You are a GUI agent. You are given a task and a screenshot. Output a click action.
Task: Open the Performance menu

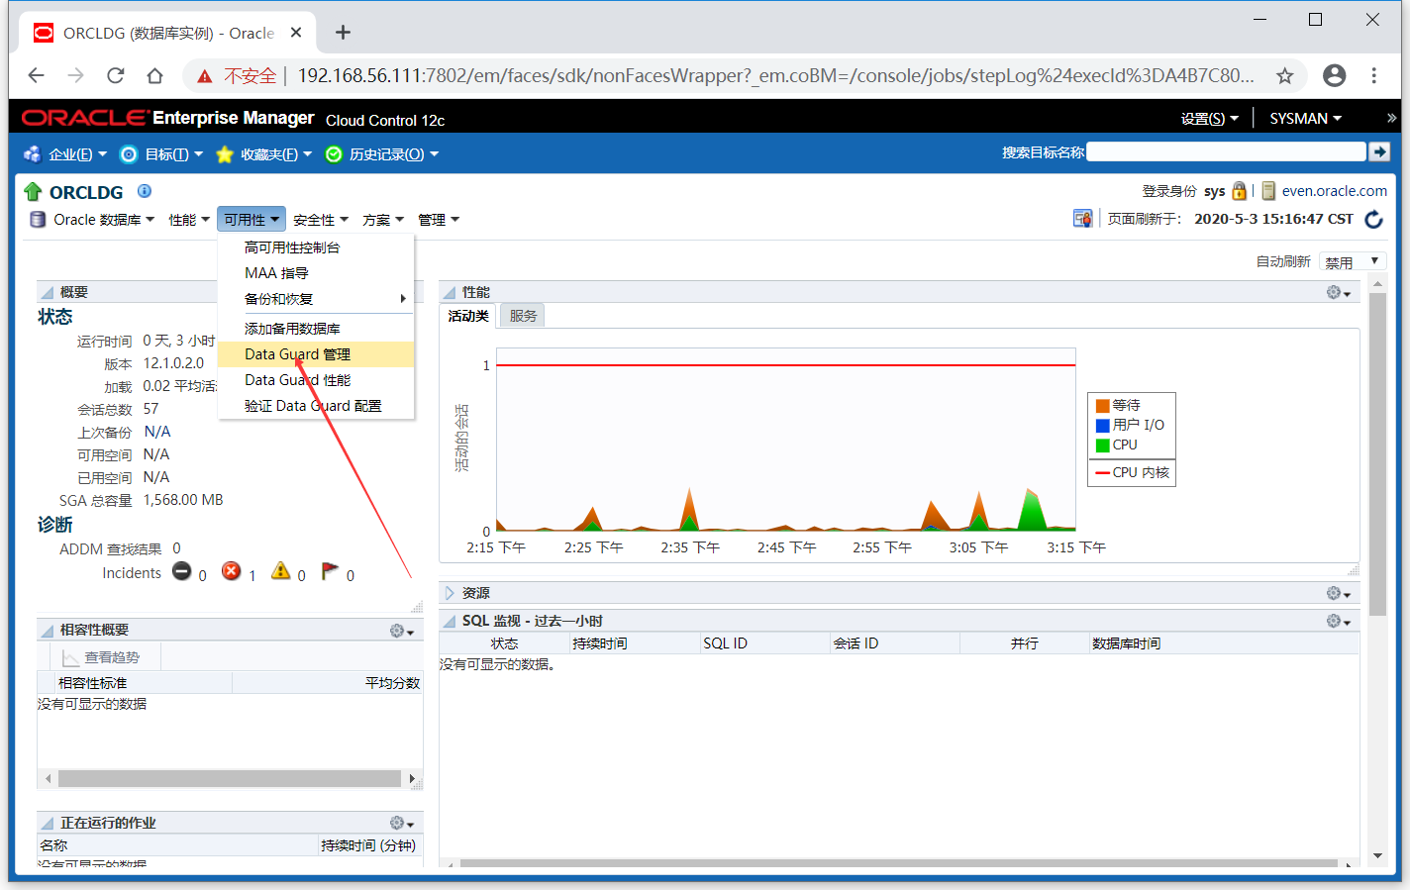pyautogui.click(x=189, y=220)
